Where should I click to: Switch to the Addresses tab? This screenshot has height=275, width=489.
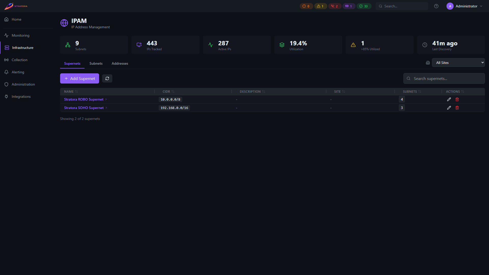point(120,63)
